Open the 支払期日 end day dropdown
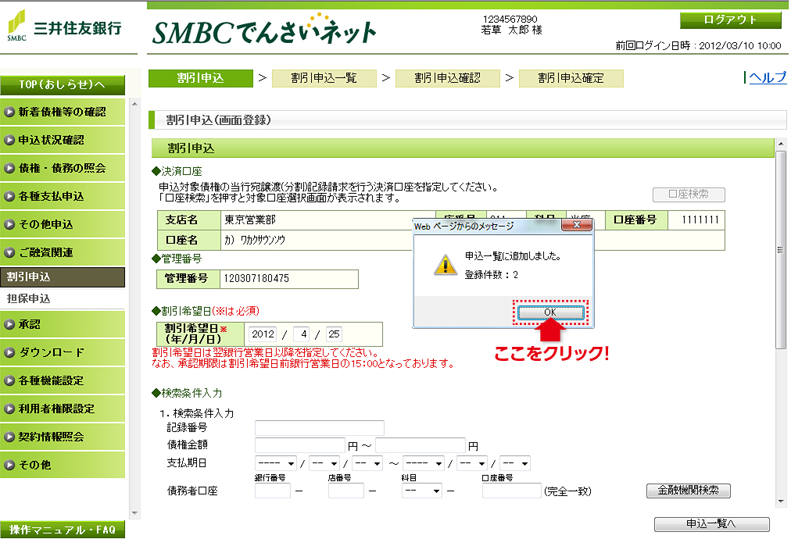 pyautogui.click(x=515, y=463)
